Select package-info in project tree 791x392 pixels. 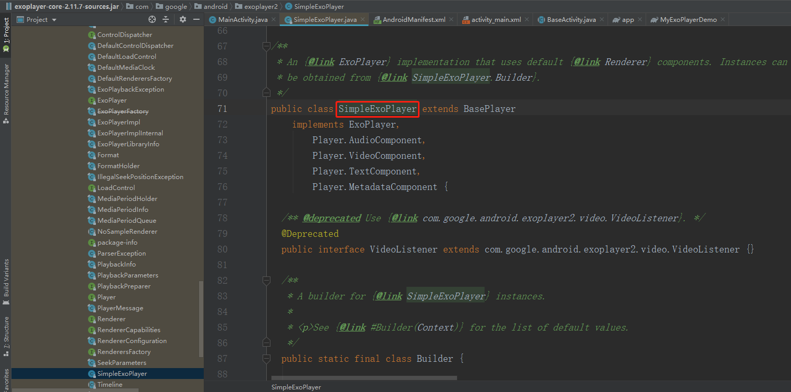tap(117, 243)
